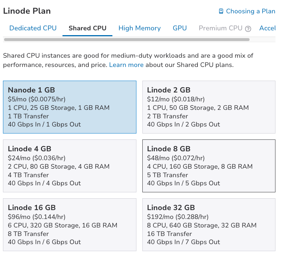The width and height of the screenshot is (281, 253).
Task: Click '6 CPU, 320 GB Storage, 16 GB RAM'
Action: [62, 225]
